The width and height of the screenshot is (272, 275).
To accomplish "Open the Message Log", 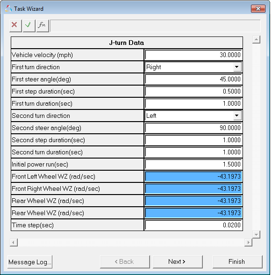I will [x=30, y=262].
